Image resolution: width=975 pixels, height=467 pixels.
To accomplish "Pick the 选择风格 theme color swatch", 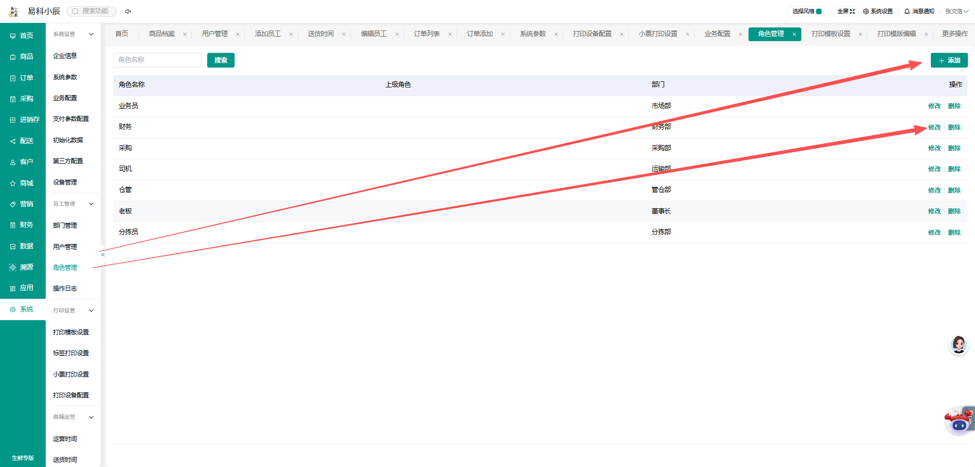I will [819, 11].
